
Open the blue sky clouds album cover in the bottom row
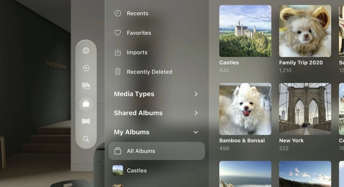pyautogui.click(x=305, y=174)
